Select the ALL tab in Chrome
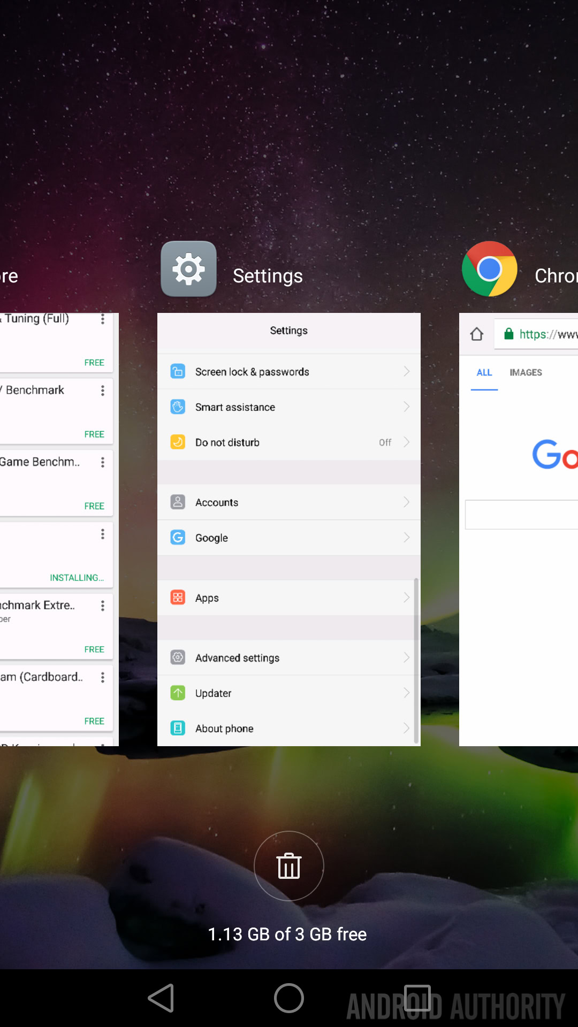Viewport: 578px width, 1027px height. [484, 372]
